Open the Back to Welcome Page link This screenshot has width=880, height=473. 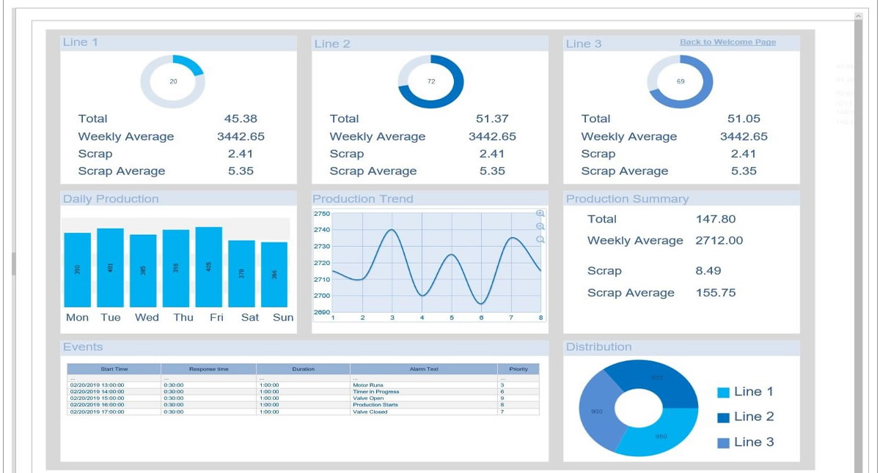click(727, 42)
